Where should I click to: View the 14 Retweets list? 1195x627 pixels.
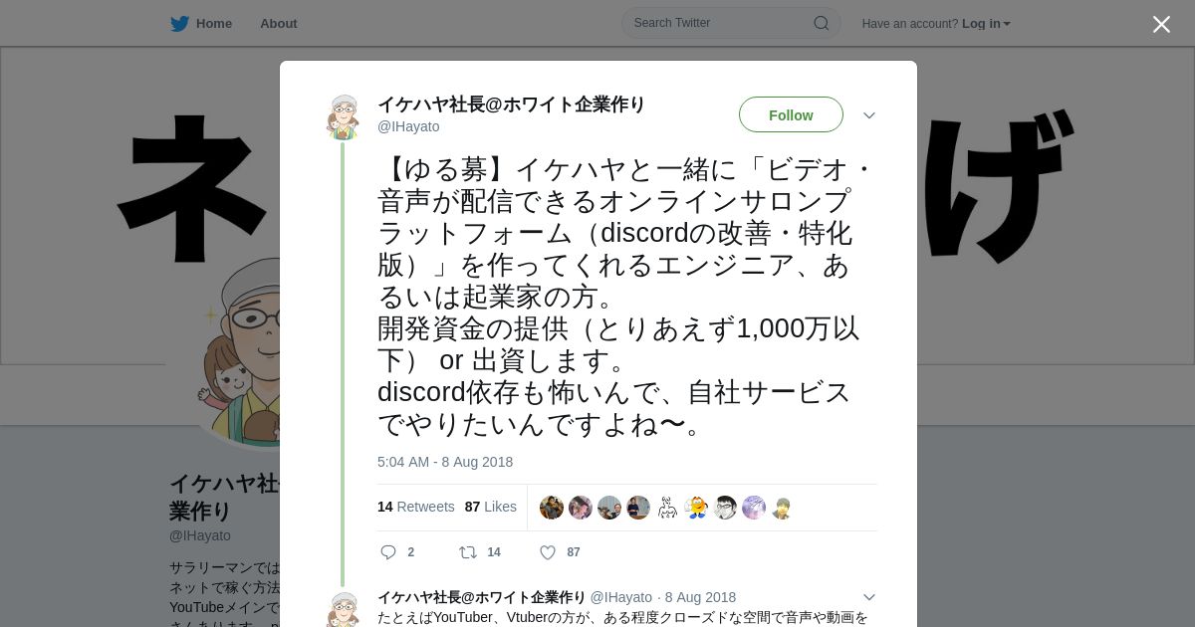pyautogui.click(x=416, y=507)
